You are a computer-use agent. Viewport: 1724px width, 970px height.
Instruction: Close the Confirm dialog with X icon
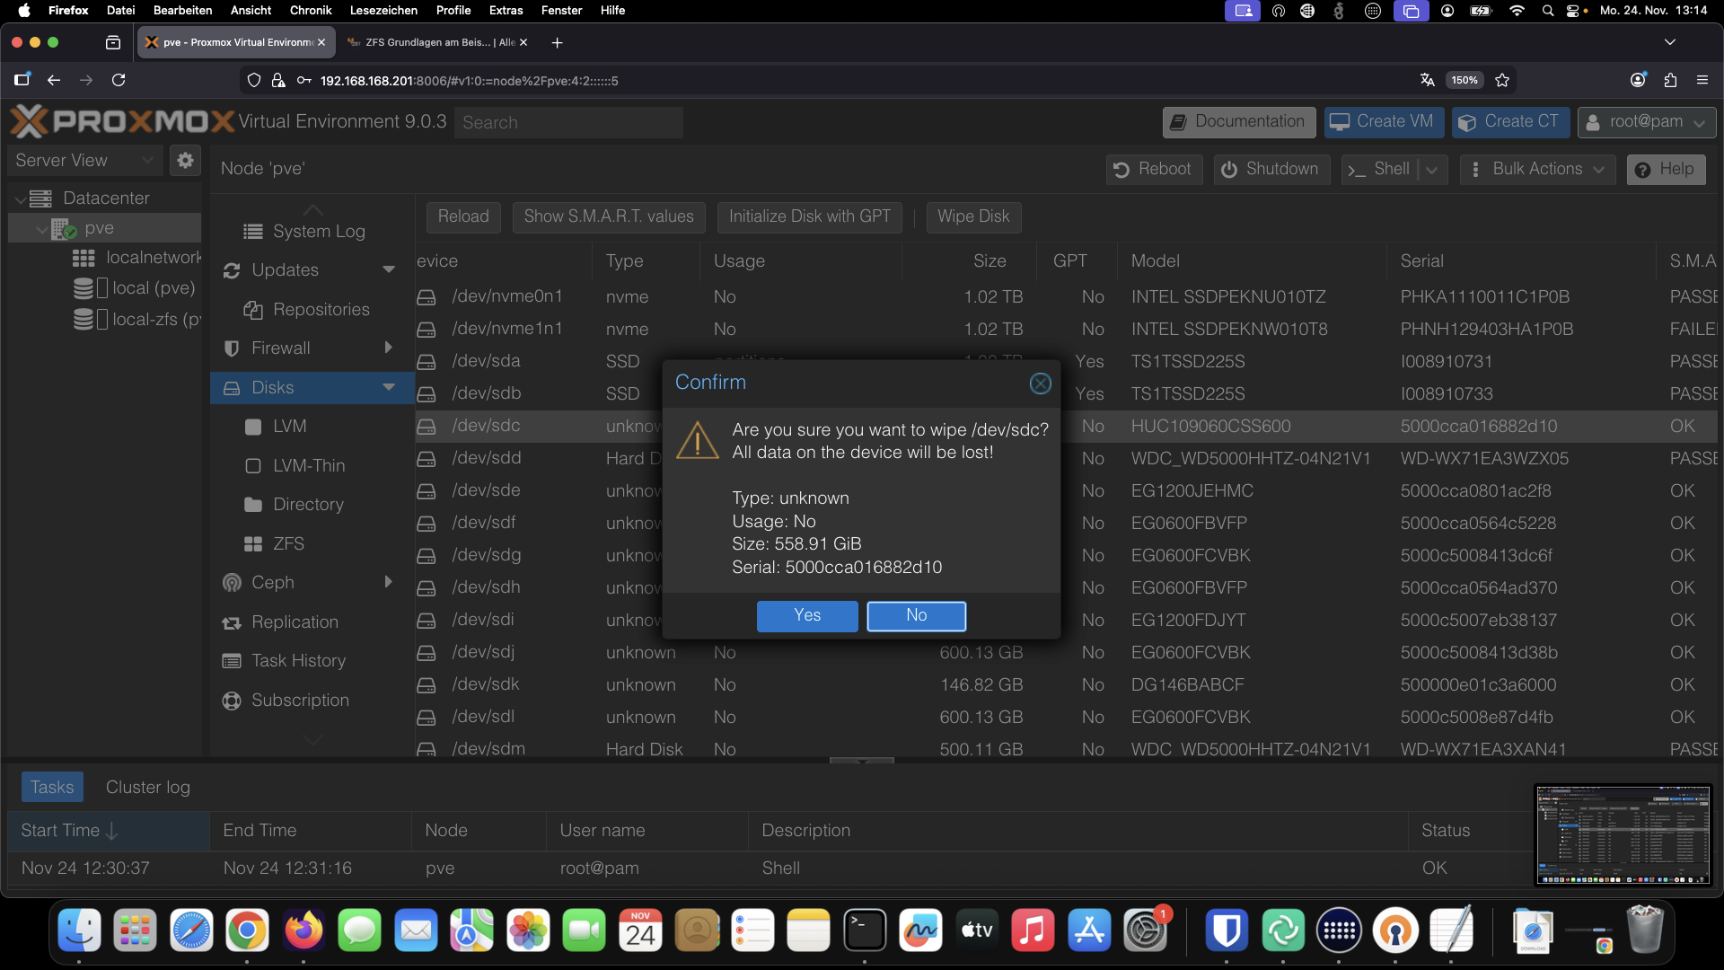point(1040,384)
